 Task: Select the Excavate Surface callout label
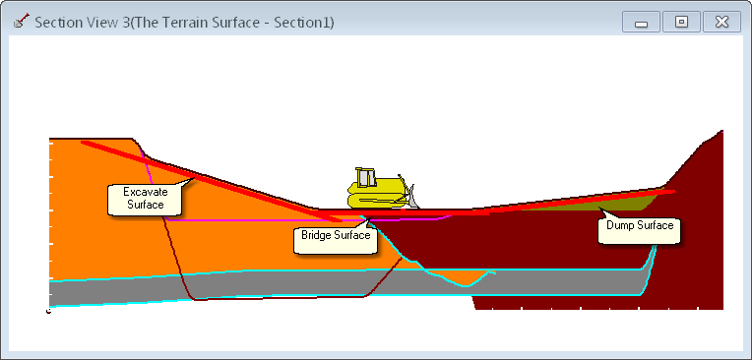click(146, 199)
